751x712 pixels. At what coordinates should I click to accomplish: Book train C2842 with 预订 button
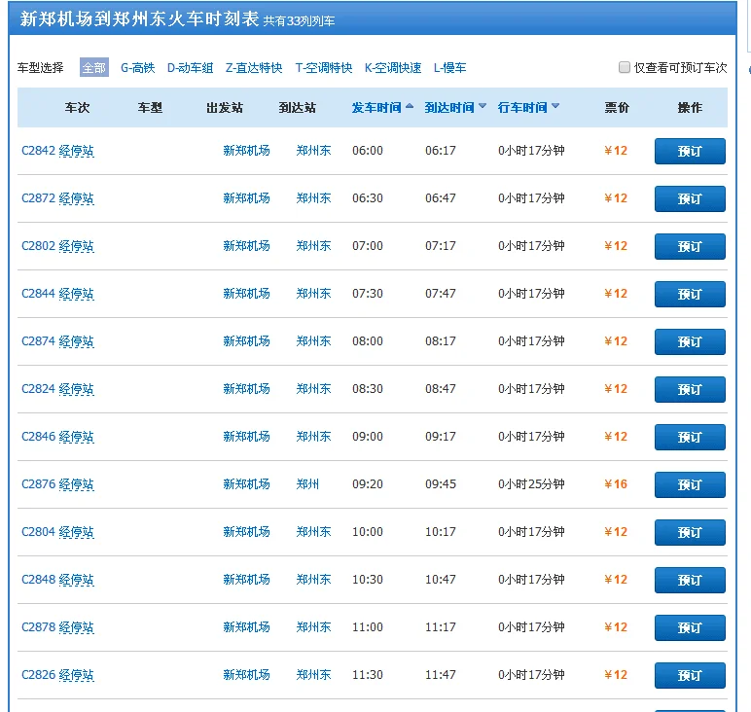coord(690,152)
